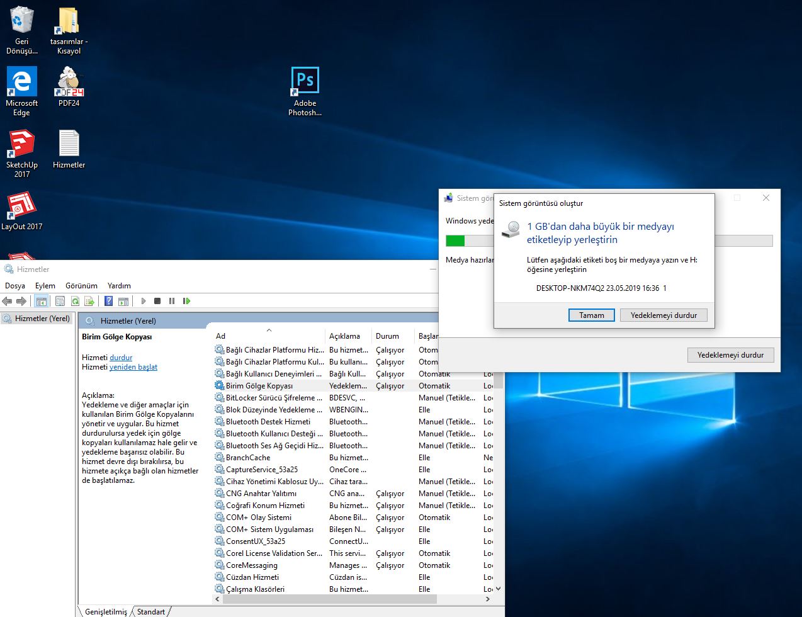802x617 pixels.
Task: Click the Export List toolbar icon
Action: 89,301
